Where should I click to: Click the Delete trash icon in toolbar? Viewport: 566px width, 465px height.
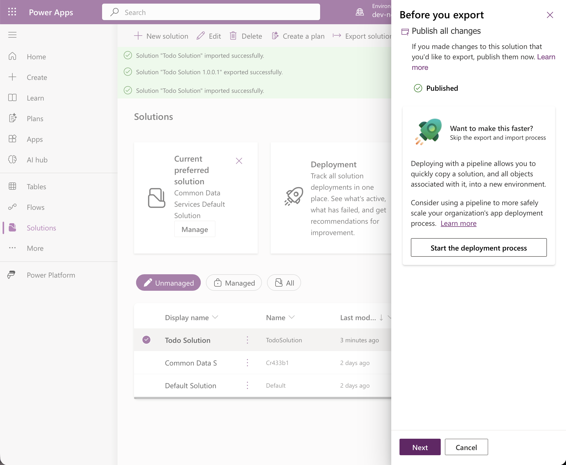tap(233, 36)
